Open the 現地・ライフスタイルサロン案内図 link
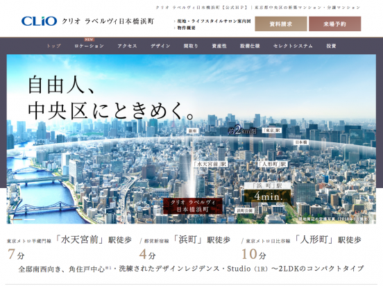 [x=214, y=22]
